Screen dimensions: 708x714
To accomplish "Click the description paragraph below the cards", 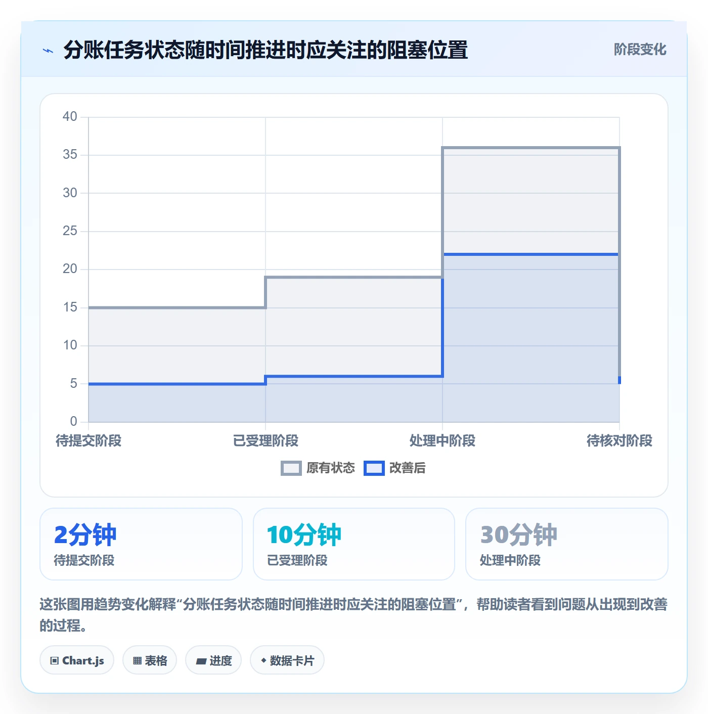I will tap(353, 615).
